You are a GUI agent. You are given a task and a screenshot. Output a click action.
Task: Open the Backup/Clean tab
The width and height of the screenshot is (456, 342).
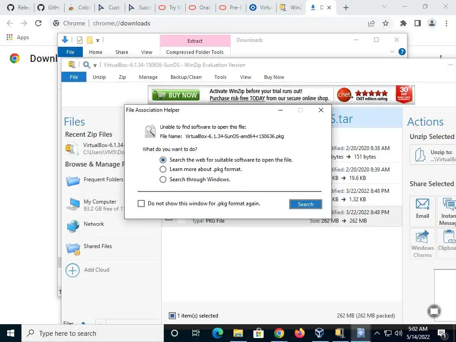pyautogui.click(x=186, y=77)
